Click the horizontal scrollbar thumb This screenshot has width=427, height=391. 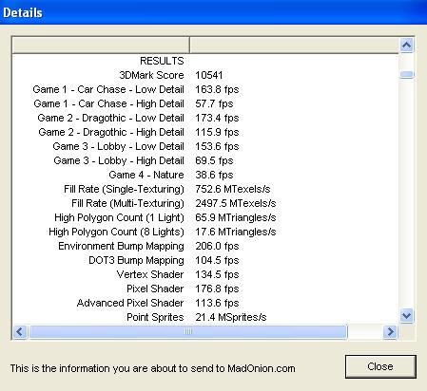point(188,332)
